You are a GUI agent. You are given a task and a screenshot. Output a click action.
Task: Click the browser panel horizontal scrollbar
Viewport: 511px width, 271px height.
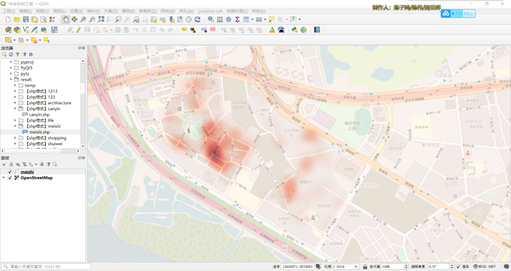click(x=41, y=151)
